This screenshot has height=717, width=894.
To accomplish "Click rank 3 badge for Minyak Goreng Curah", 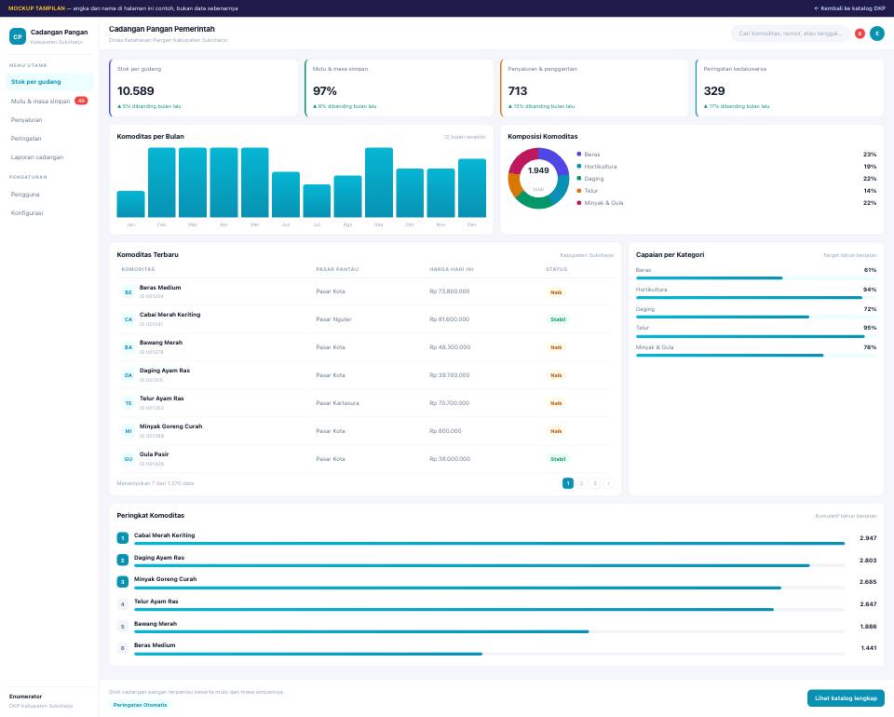I will 123,582.
